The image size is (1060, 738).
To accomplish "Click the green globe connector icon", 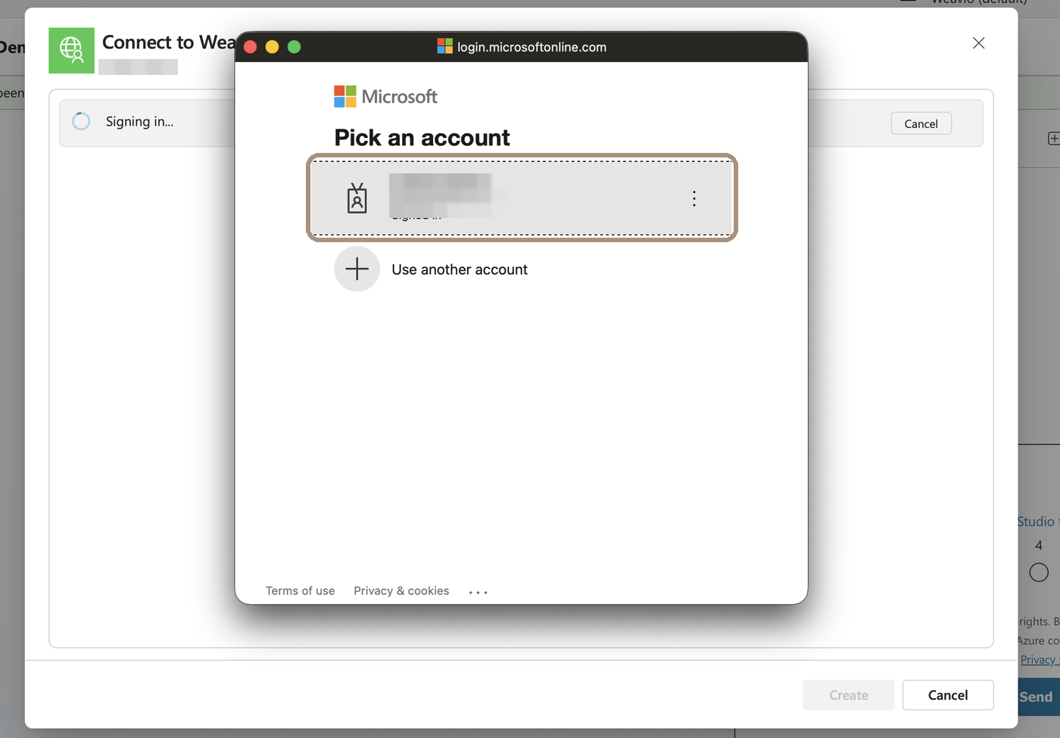I will click(71, 51).
